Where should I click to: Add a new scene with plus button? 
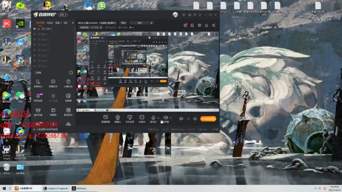(x=73, y=23)
